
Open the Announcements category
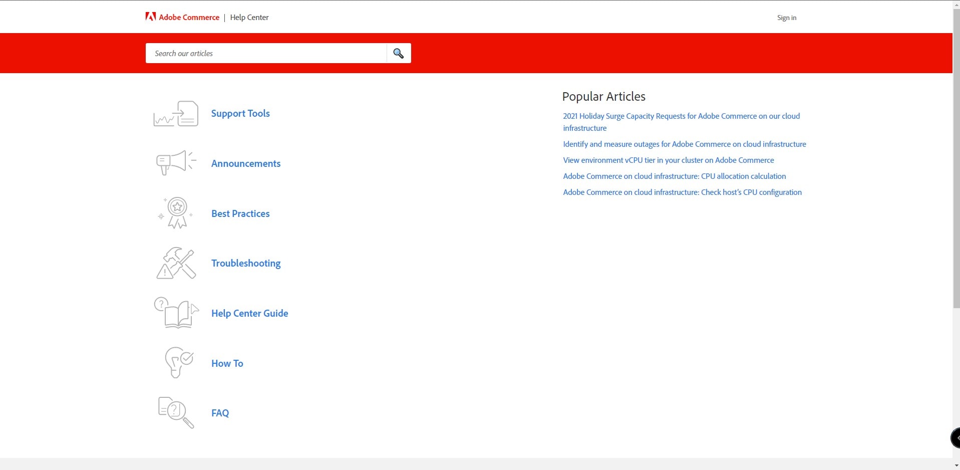click(x=246, y=163)
